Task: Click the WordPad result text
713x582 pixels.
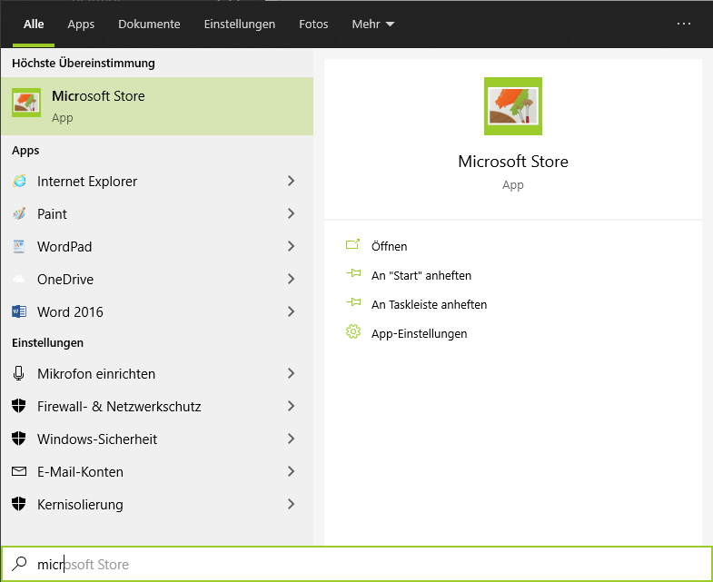Action: [64, 247]
